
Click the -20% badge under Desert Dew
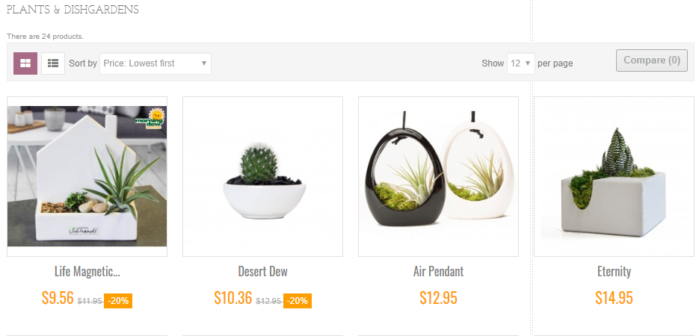pyautogui.click(x=298, y=301)
